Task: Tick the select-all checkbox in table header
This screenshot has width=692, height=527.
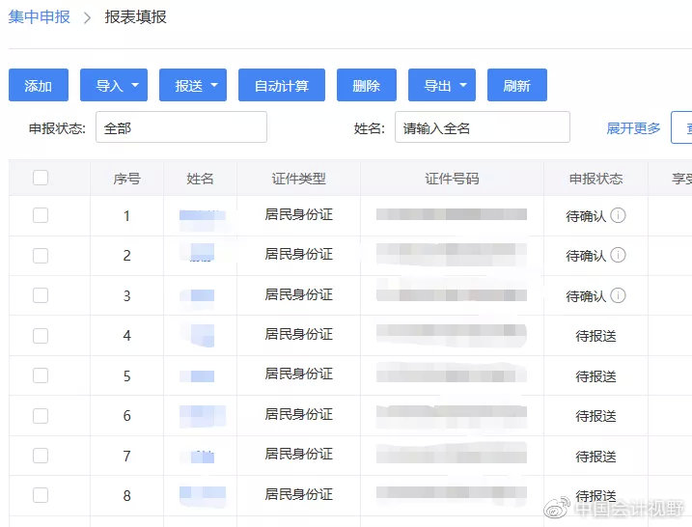Action: pos(41,178)
